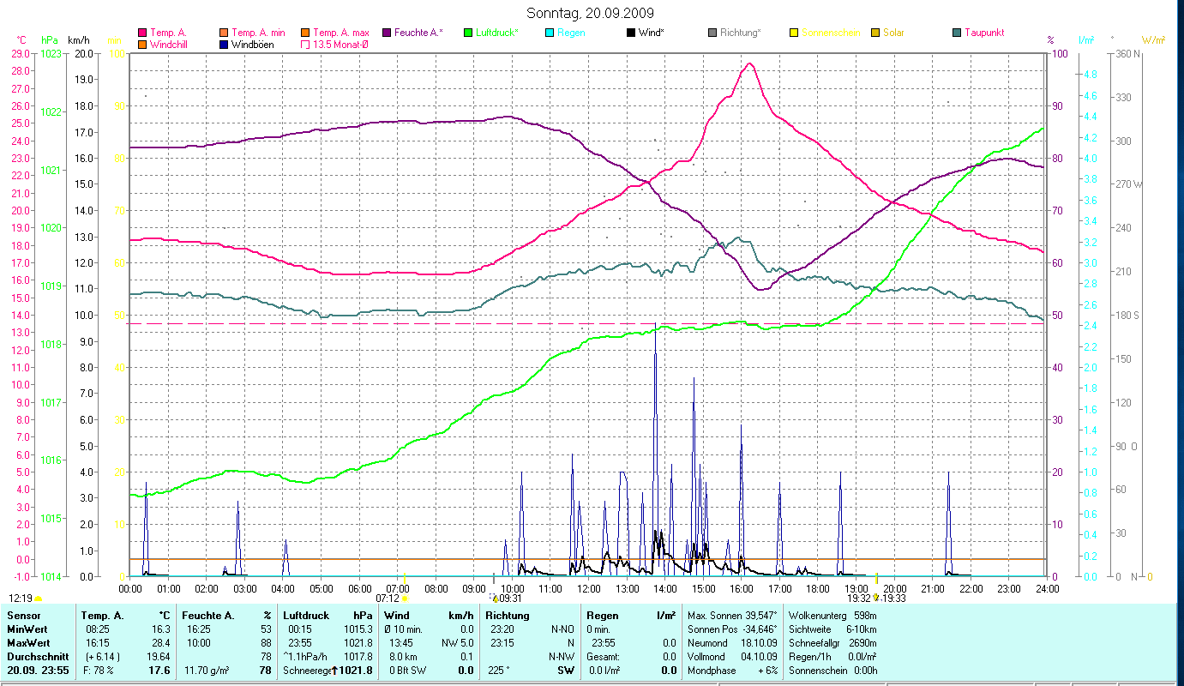
Task: Click the sunrise sun icon at 07:12
Action: point(405,599)
